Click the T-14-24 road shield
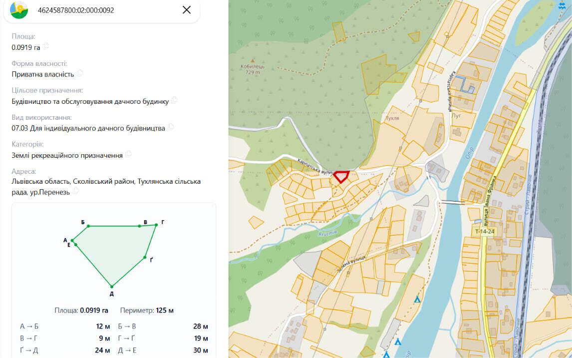Image resolution: width=572 pixels, height=358 pixels. [485, 231]
